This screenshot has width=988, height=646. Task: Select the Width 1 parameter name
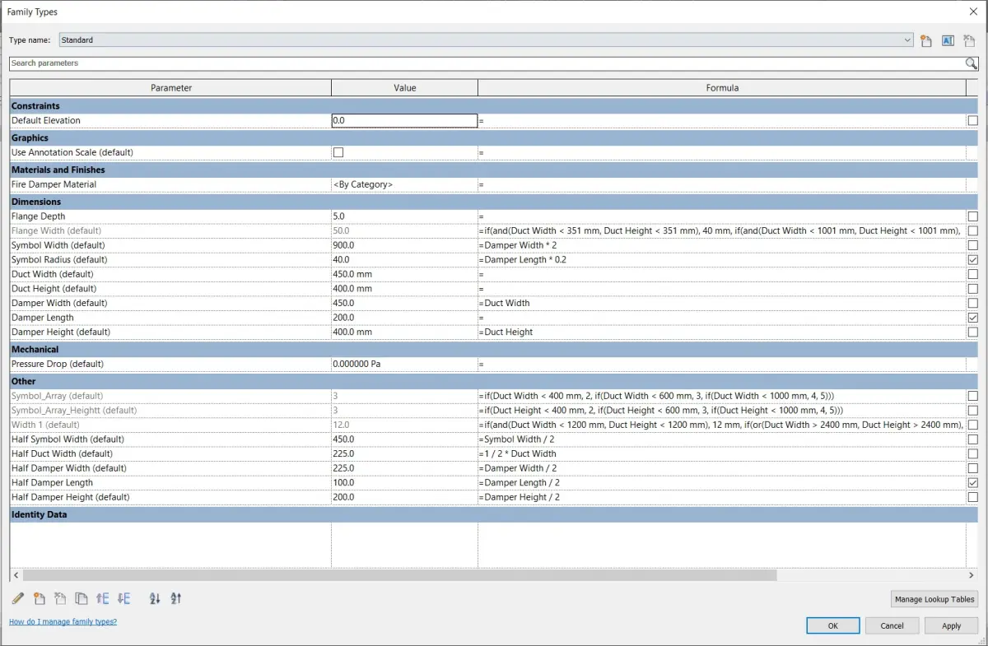pos(45,425)
